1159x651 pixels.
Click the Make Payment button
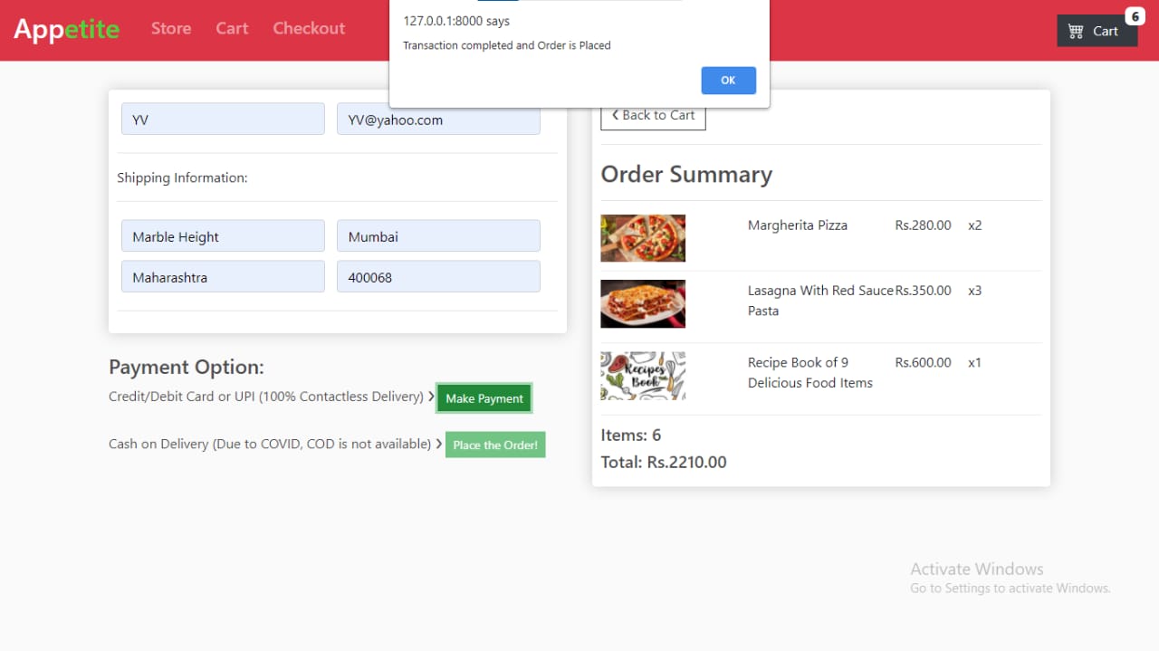tap(484, 398)
